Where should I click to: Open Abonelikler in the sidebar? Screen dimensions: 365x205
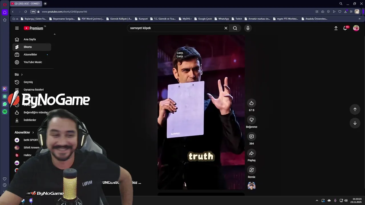coord(32,54)
